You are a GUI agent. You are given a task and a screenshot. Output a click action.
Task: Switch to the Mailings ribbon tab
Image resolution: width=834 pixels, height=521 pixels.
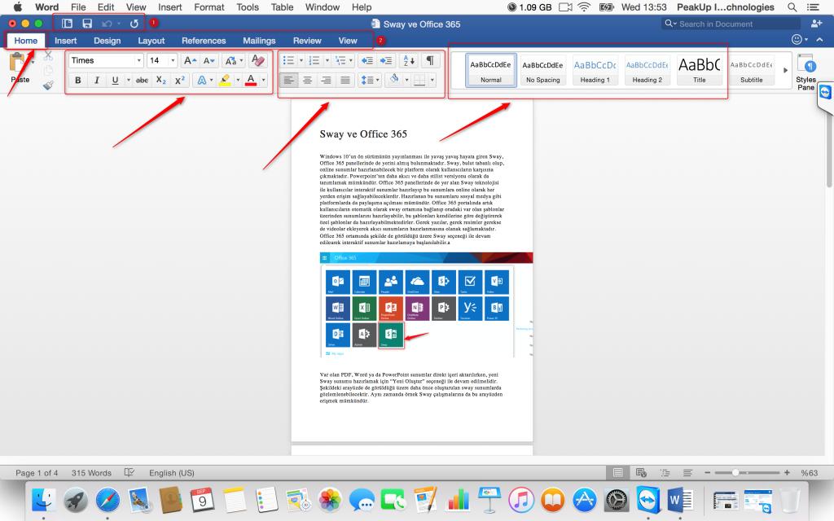tap(259, 41)
